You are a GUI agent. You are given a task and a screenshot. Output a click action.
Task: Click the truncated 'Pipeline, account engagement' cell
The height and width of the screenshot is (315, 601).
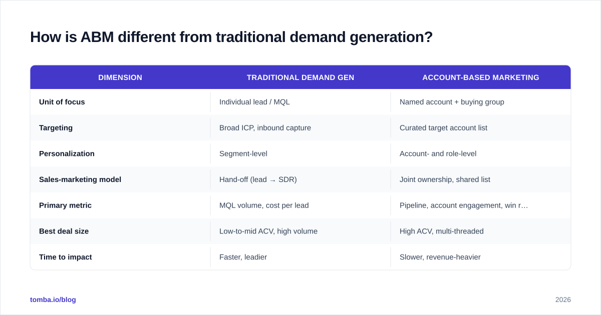[464, 205]
